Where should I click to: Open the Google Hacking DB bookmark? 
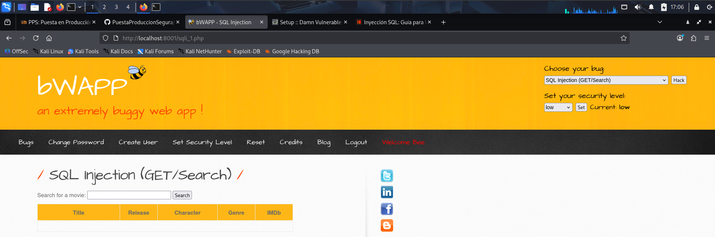pyautogui.click(x=292, y=51)
